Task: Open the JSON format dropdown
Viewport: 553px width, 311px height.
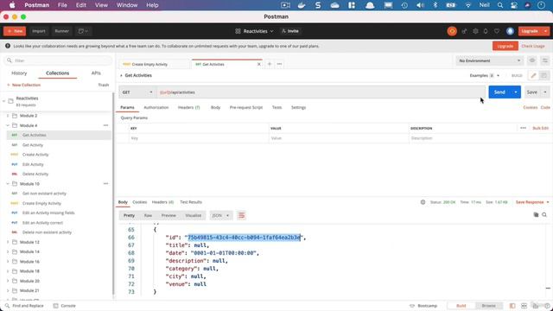Action: tap(221, 215)
